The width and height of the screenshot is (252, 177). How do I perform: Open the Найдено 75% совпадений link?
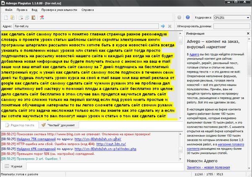point(36,139)
